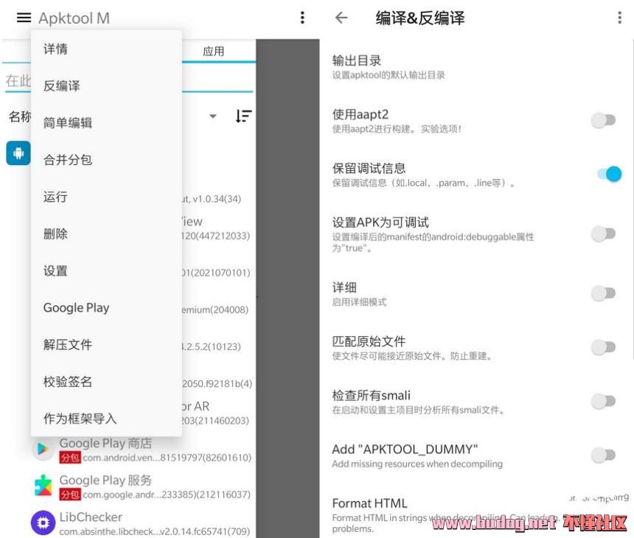Choose 作为框架导入 menu entry
This screenshot has width=634, height=538.
(106, 419)
